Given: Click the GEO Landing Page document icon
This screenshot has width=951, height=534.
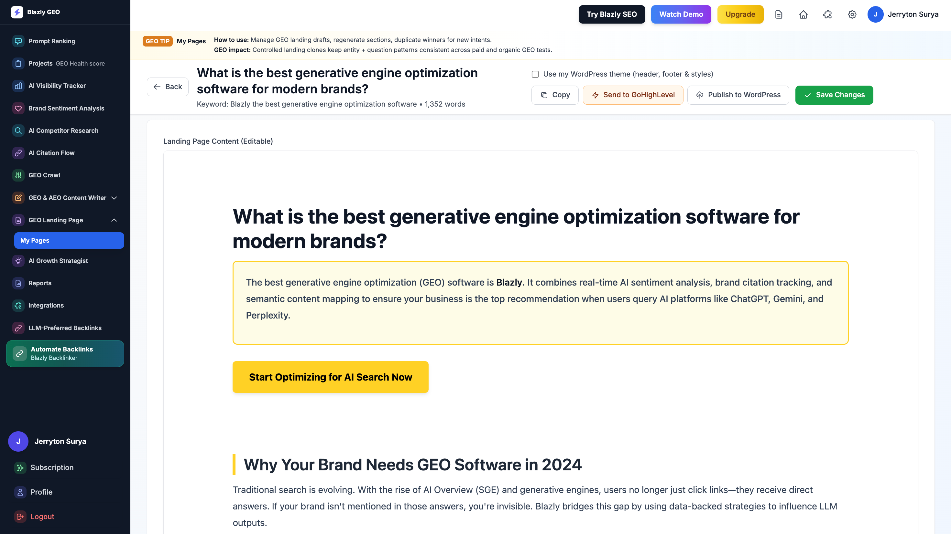Looking at the screenshot, I should 18,220.
